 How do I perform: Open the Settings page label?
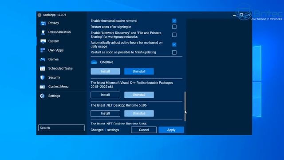pyautogui.click(x=54, y=96)
